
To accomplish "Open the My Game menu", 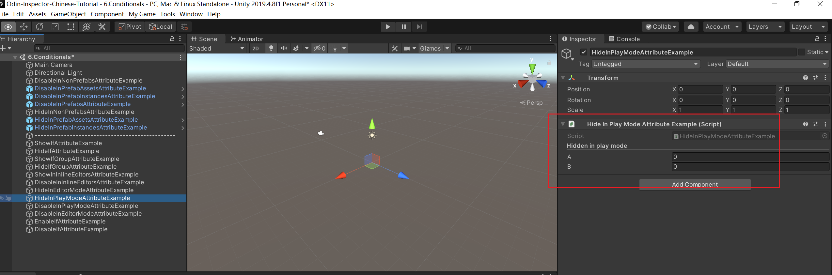I will (x=142, y=14).
